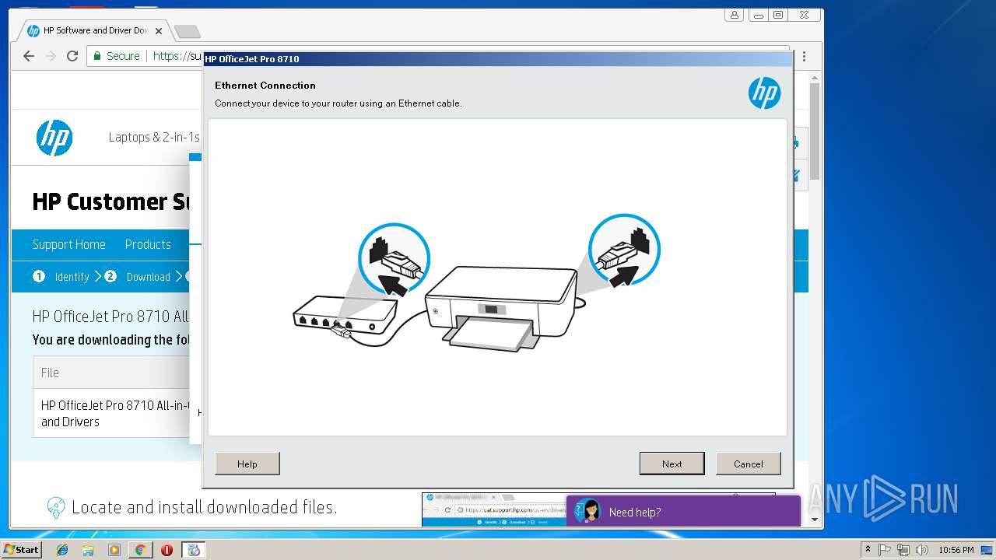Image resolution: width=996 pixels, height=560 pixels.
Task: Click the 'Locate and install downloaded files.' text
Action: (204, 507)
